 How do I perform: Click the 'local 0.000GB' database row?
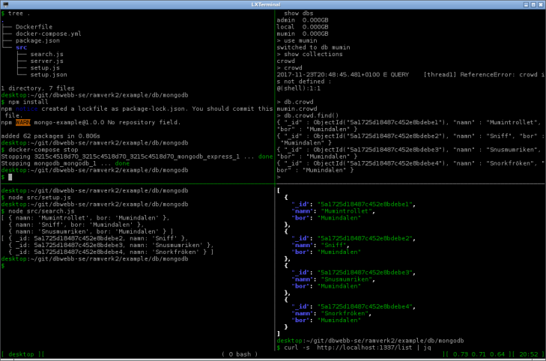pos(303,27)
